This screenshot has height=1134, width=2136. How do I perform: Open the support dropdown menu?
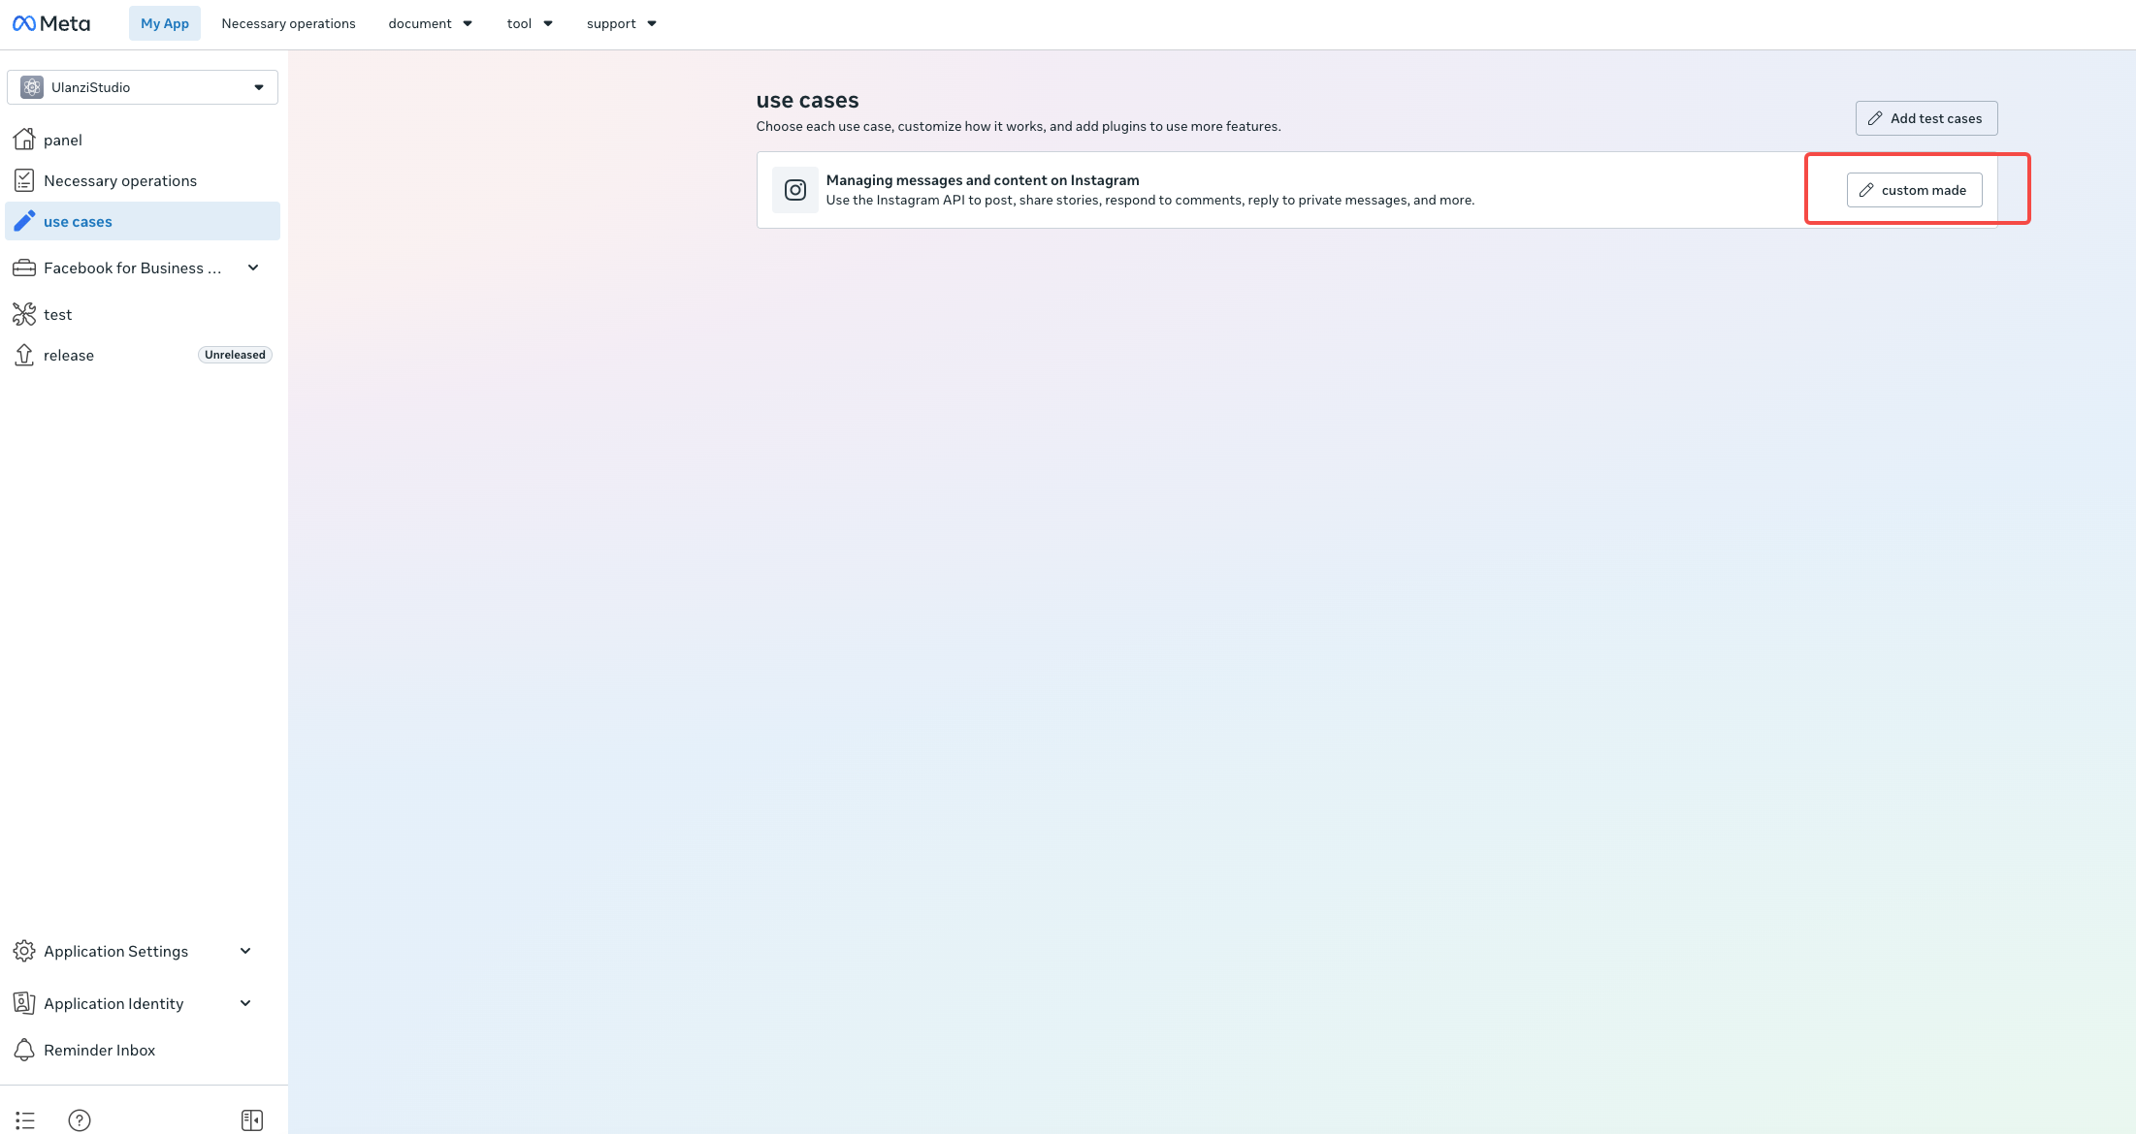tap(622, 23)
